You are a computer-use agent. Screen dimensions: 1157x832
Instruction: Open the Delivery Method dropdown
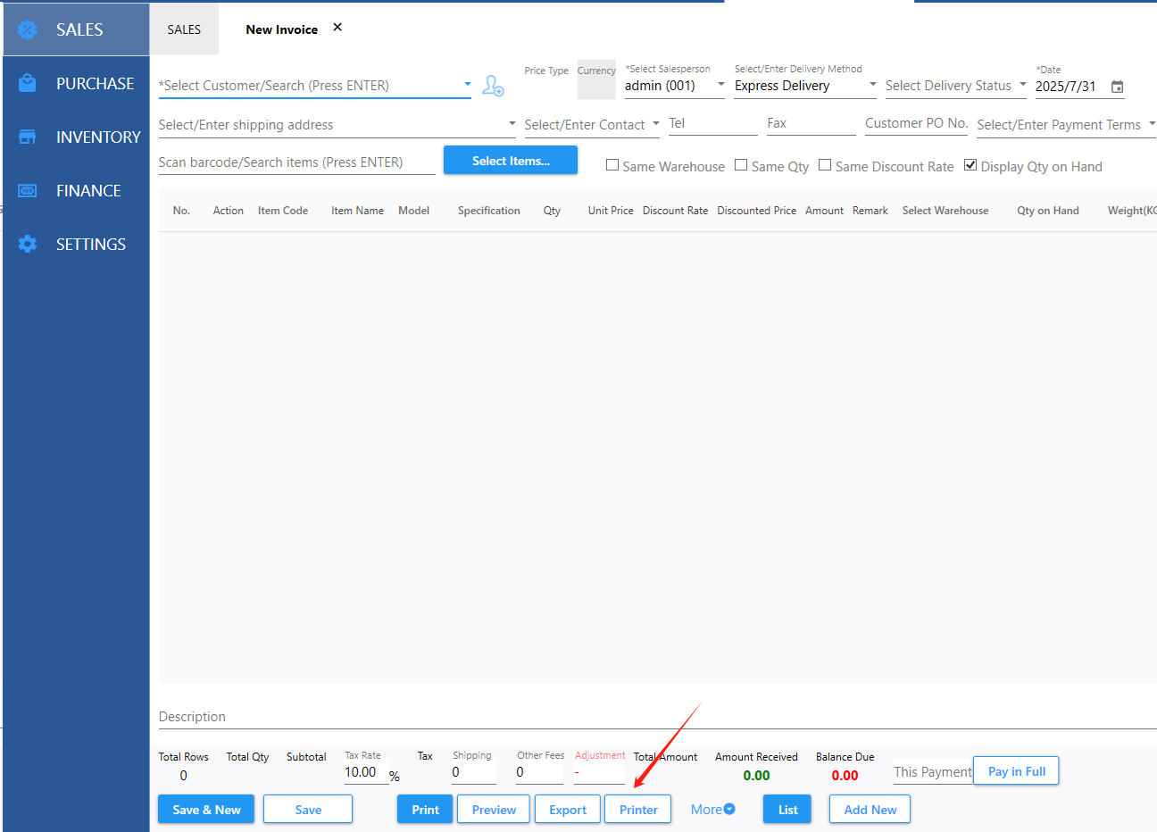(x=872, y=85)
